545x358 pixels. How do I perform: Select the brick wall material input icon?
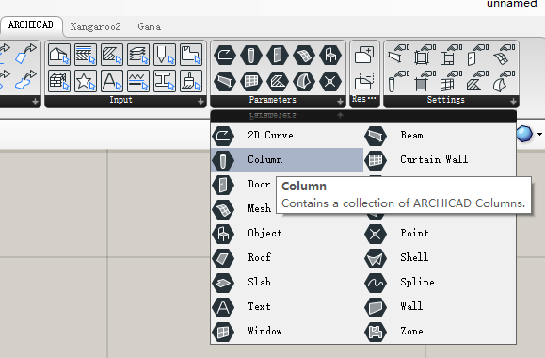click(59, 81)
